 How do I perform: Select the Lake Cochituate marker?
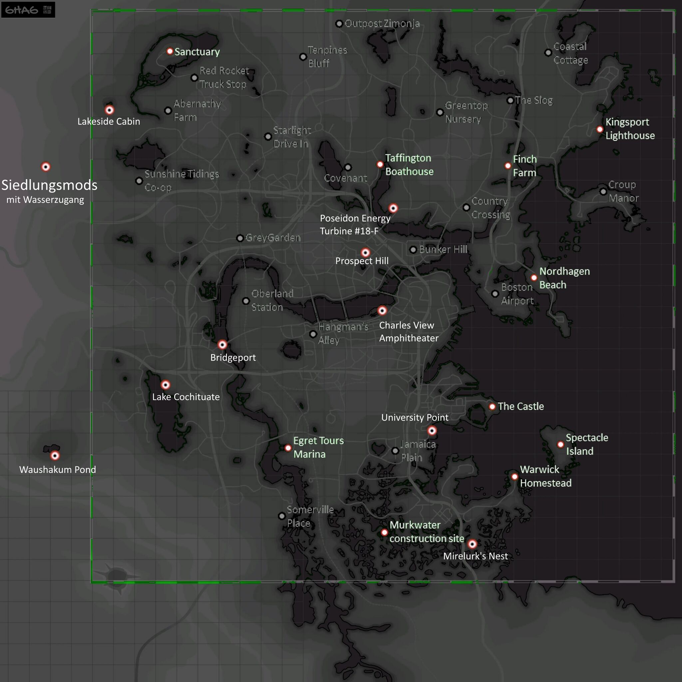pyautogui.click(x=165, y=384)
